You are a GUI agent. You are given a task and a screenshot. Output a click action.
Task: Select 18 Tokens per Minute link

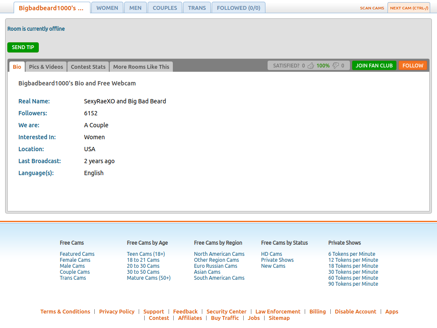coord(353,266)
